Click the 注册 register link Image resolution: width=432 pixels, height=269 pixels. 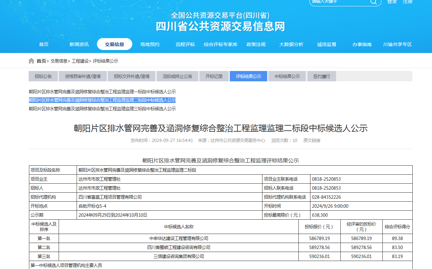408,2
